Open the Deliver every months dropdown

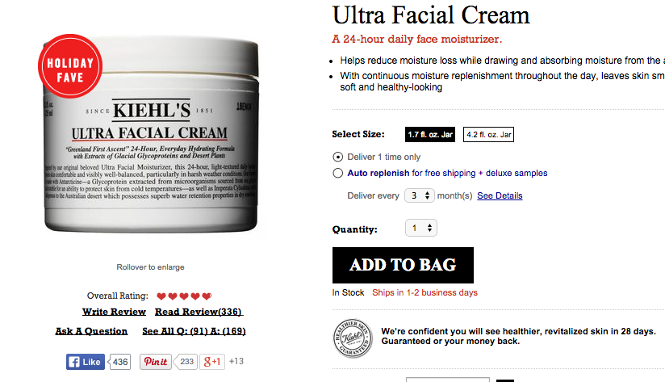420,195
